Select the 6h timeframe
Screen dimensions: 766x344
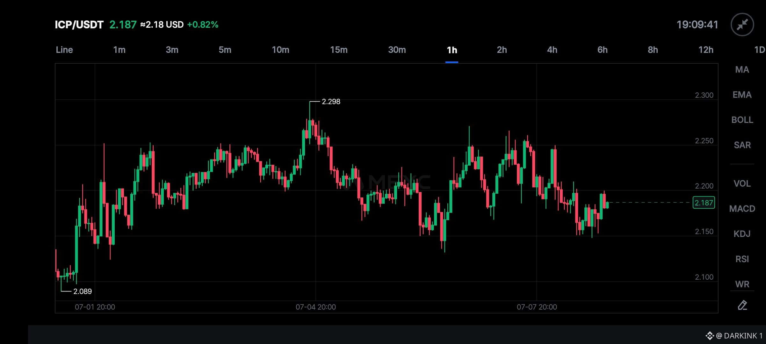click(x=603, y=50)
